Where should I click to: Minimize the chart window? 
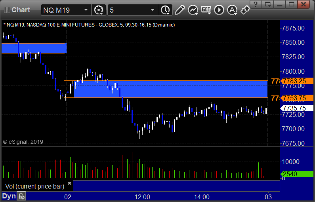coord(279,4)
